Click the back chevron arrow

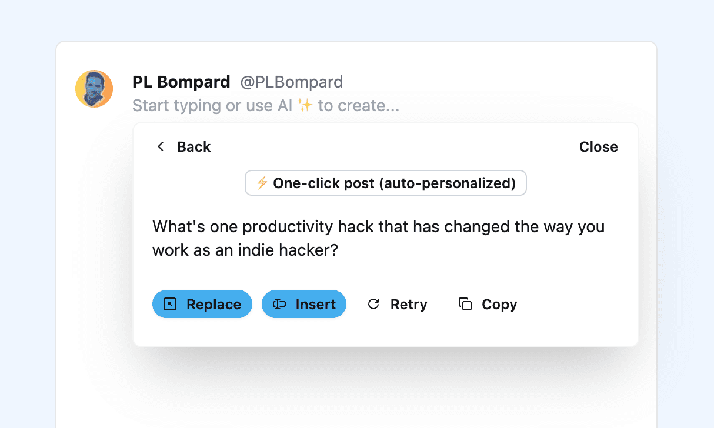[161, 146]
